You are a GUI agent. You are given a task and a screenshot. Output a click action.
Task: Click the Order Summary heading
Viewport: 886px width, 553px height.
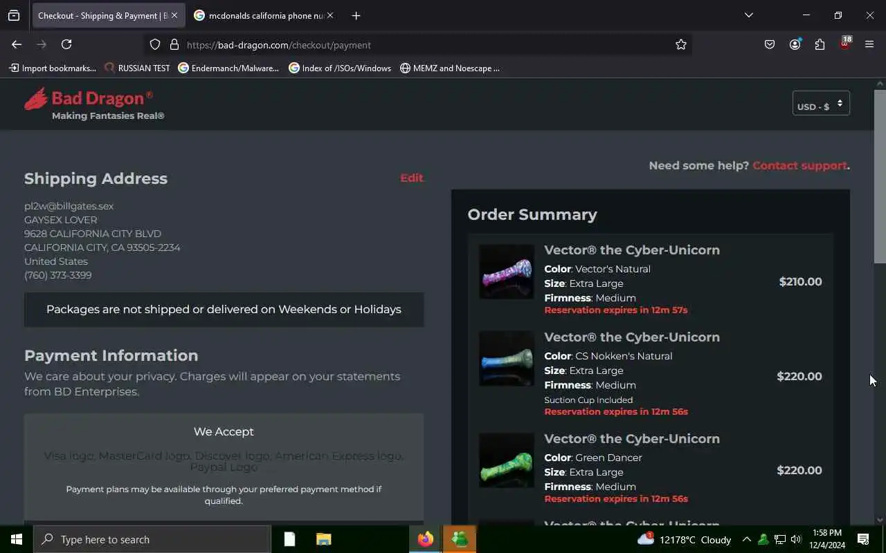point(532,214)
